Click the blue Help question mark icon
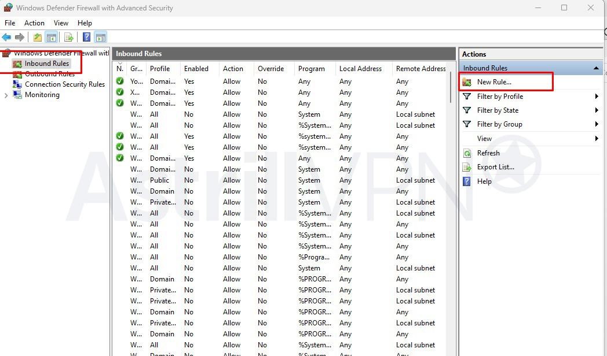 pos(86,38)
